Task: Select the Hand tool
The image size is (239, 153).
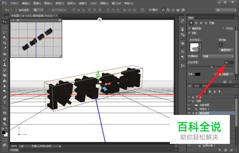Action: pos(5,119)
